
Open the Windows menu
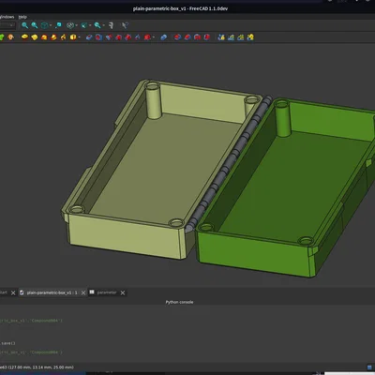pyautogui.click(x=7, y=17)
